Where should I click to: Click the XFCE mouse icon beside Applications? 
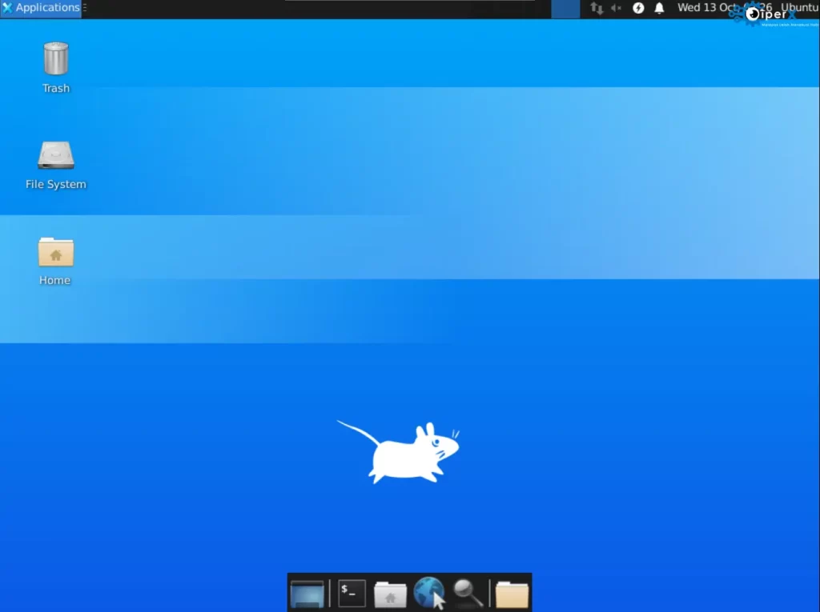point(8,7)
